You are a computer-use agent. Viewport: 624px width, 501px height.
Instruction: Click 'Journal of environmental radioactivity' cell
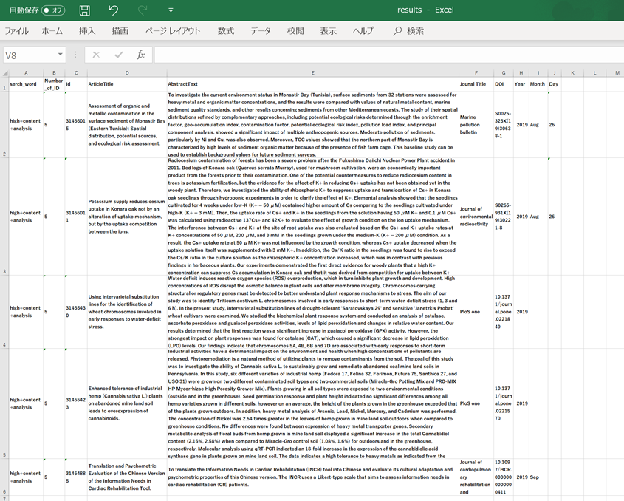[476, 217]
